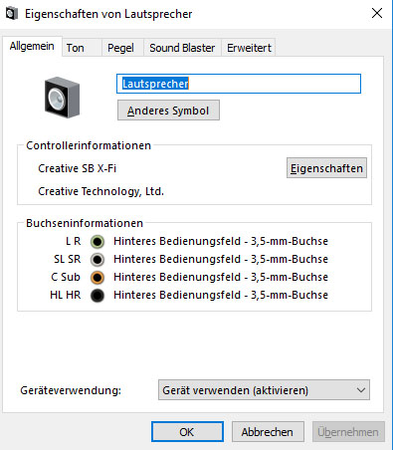This screenshot has width=393, height=450.
Task: Switch to the Sound Blaster tab
Action: [182, 48]
